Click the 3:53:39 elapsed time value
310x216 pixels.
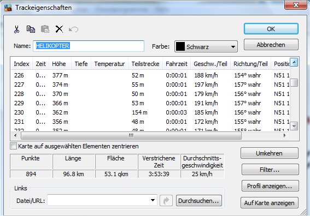pyautogui.click(x=159, y=174)
